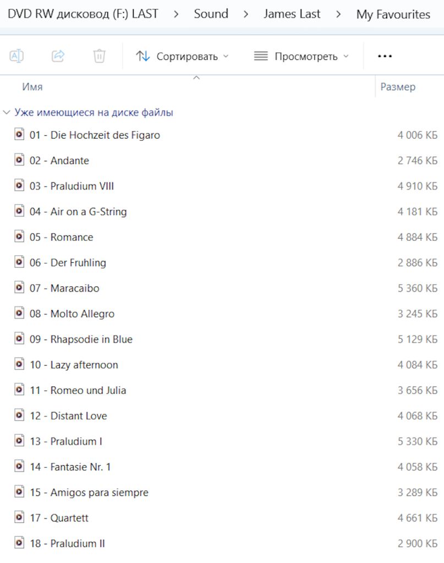Collapse the 'Уже имеющиеся на диске файлы' group

point(7,112)
